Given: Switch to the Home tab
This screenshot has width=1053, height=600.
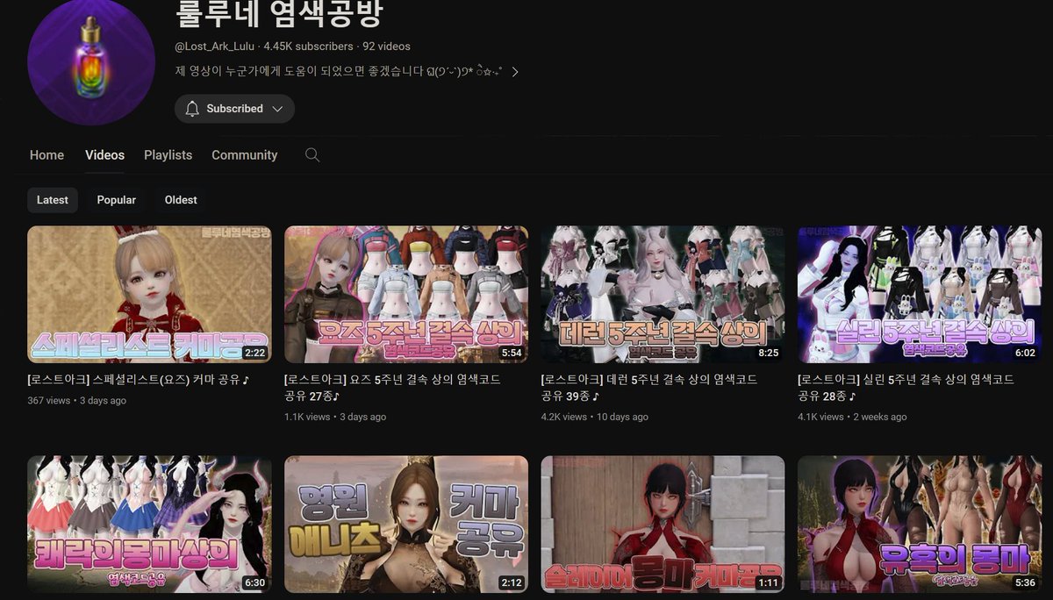Looking at the screenshot, I should pyautogui.click(x=47, y=154).
